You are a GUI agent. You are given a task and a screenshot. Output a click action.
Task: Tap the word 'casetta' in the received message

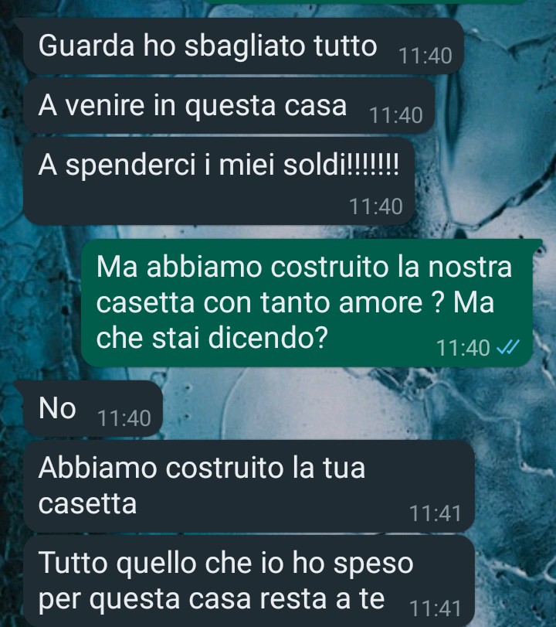(87, 503)
